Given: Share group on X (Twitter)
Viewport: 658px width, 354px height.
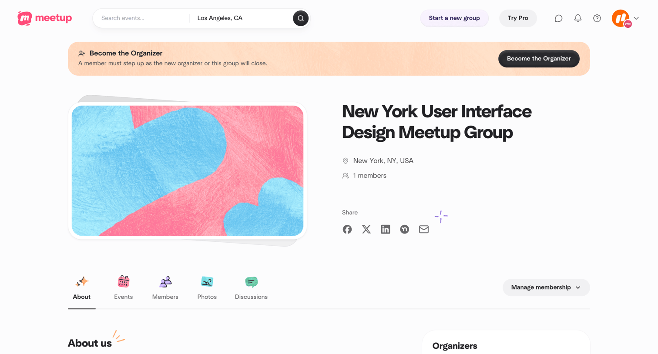Looking at the screenshot, I should click(x=366, y=229).
